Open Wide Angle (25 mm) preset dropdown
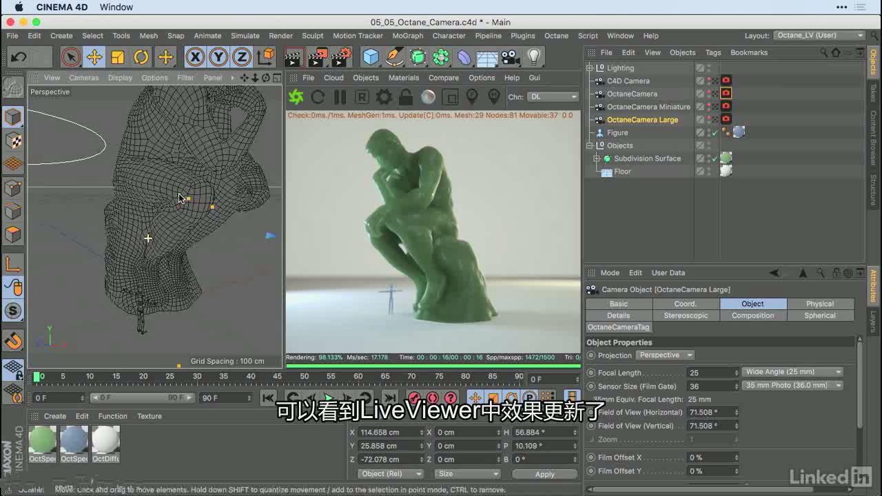This screenshot has width=882, height=496. coord(793,372)
